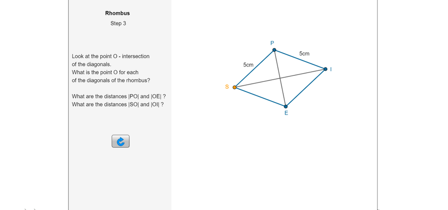This screenshot has height=210, width=448.
Task: Click the blue curved arrow button
Action: pos(120,141)
